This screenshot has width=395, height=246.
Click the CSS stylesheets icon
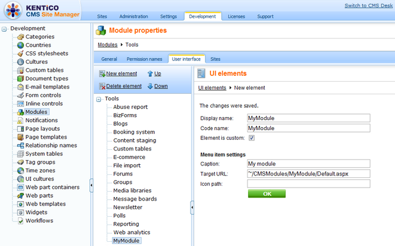click(x=20, y=54)
